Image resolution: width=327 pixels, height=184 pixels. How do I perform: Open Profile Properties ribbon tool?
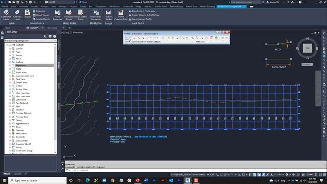57,15
